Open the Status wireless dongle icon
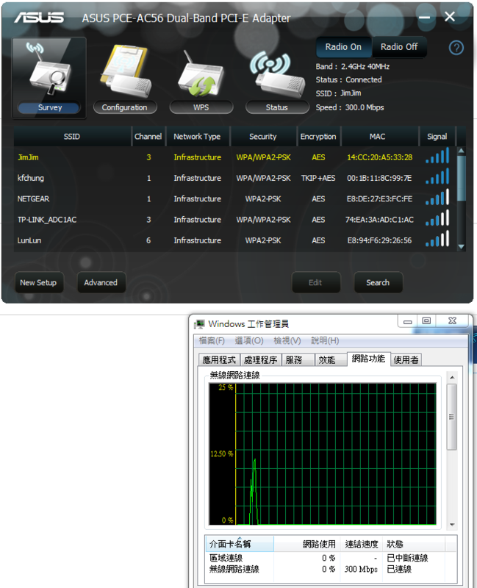The width and height of the screenshot is (477, 588). pos(277,74)
